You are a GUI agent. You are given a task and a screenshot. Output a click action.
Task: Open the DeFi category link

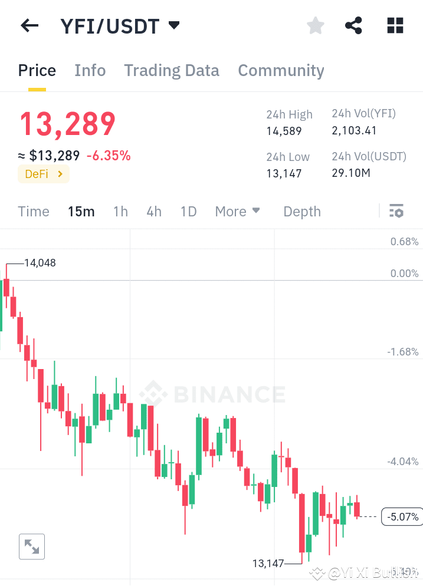43,174
